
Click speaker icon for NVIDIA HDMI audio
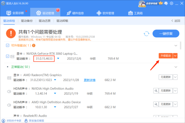point(9,92)
